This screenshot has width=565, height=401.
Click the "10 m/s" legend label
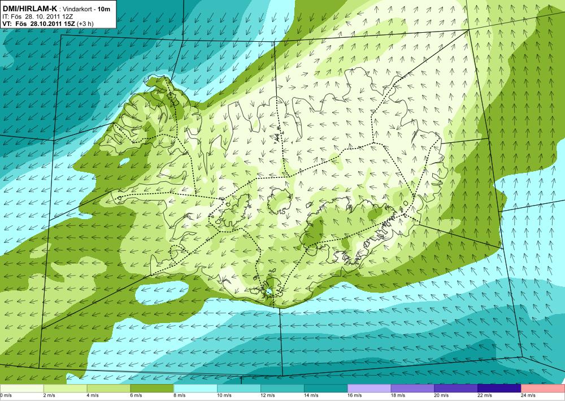[224, 395]
